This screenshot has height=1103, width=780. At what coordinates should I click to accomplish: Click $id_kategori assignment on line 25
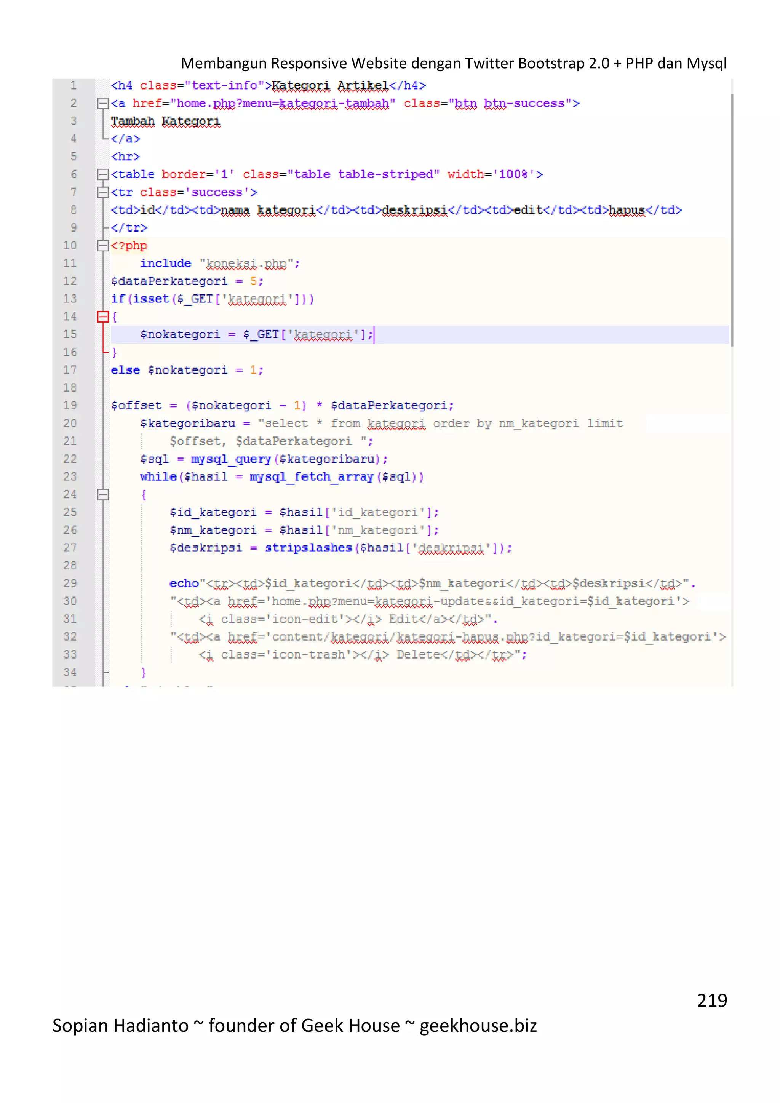tap(304, 512)
